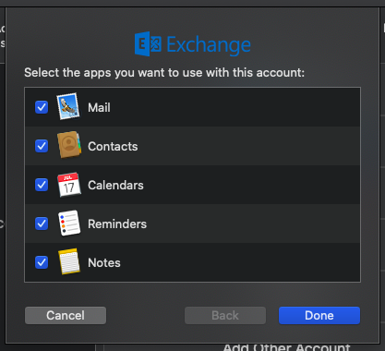Select the Notes row label
Viewport: 385px width, 351px height.
104,263
